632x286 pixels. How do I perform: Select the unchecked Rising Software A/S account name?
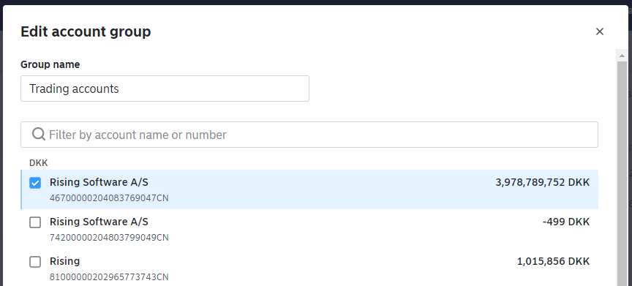point(99,222)
